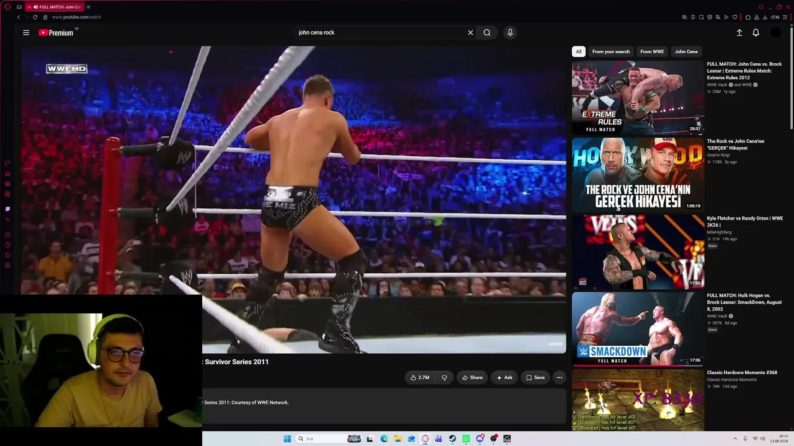The height and width of the screenshot is (446, 794).
Task: Share this video
Action: click(x=472, y=377)
